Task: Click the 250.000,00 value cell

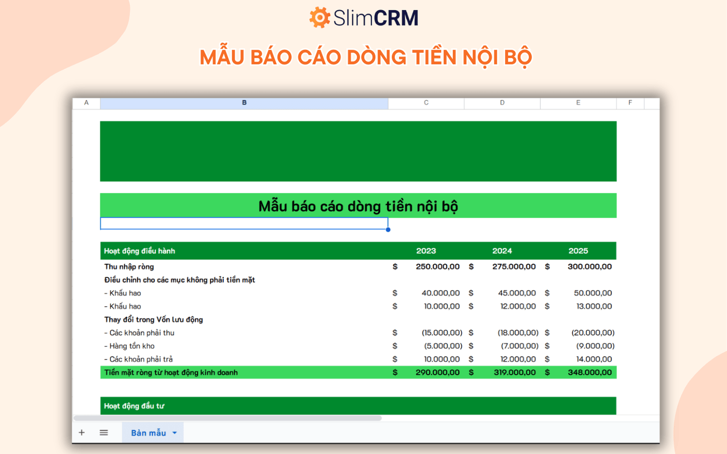Action: coord(426,266)
